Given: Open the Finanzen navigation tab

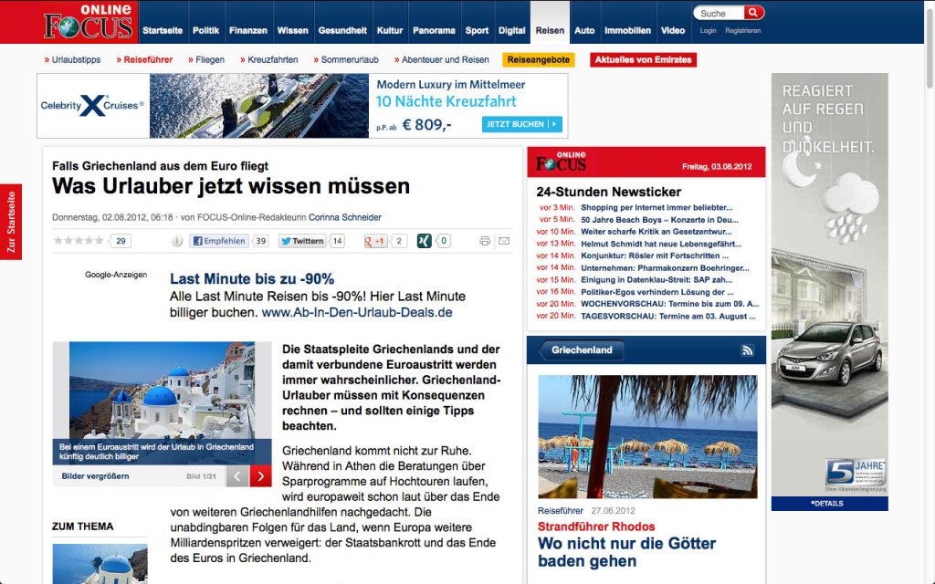Looking at the screenshot, I should (248, 30).
